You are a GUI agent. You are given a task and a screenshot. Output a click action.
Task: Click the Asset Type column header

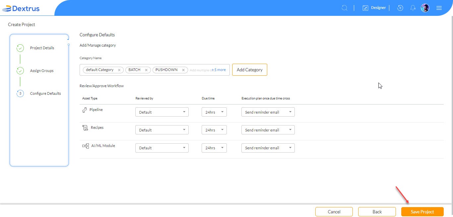(90, 98)
